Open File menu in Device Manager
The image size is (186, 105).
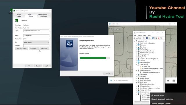click(135, 36)
